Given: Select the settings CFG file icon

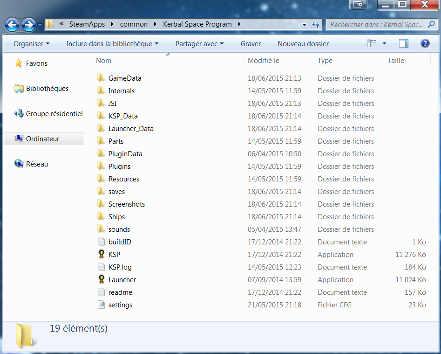Looking at the screenshot, I should point(101,305).
